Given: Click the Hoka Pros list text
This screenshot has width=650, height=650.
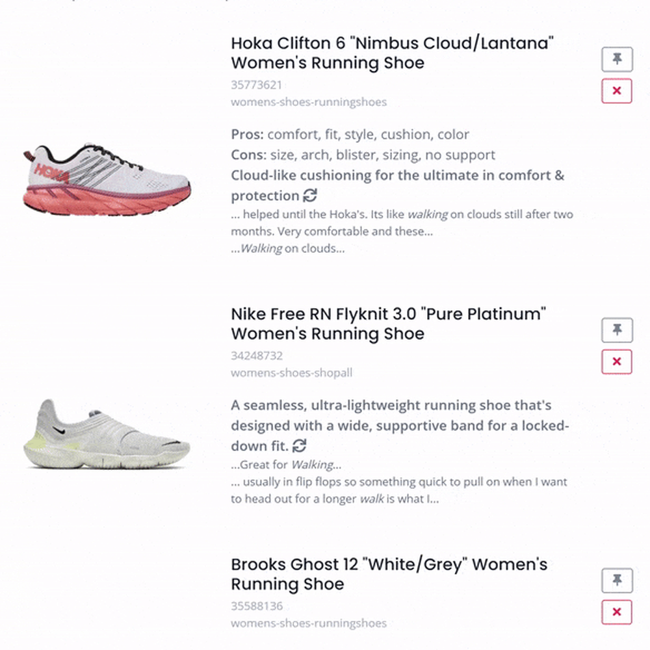Looking at the screenshot, I should 350,135.
